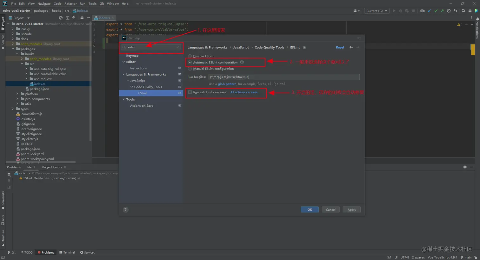Click Cancel in Settings dialog
This screenshot has width=480, height=260.
pyautogui.click(x=330, y=210)
